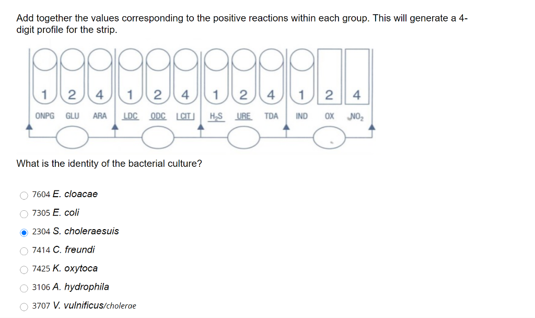Screen dimensions: 535x318
Task: Click the GLU tube labeled 2
Action: [73, 78]
